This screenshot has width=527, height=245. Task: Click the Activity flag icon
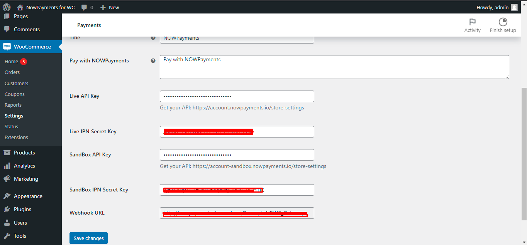pos(472,22)
